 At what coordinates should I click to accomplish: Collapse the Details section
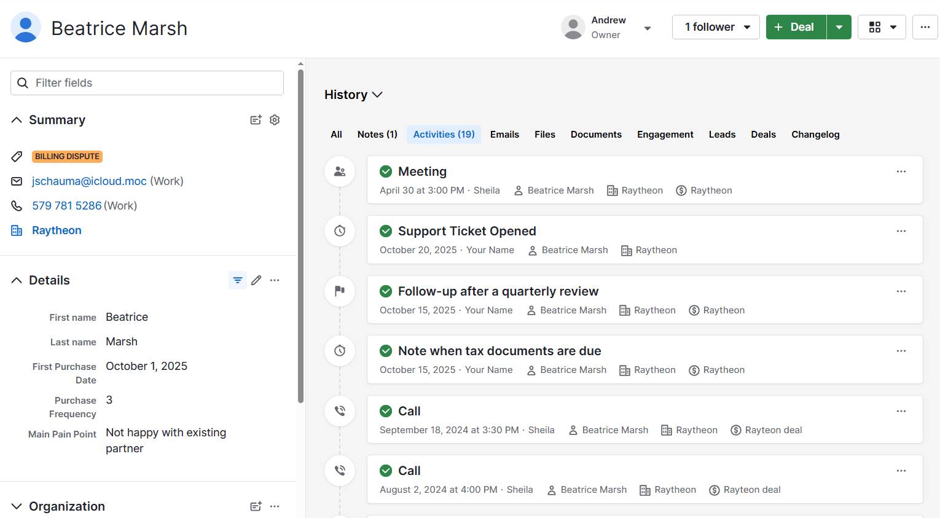(x=17, y=280)
